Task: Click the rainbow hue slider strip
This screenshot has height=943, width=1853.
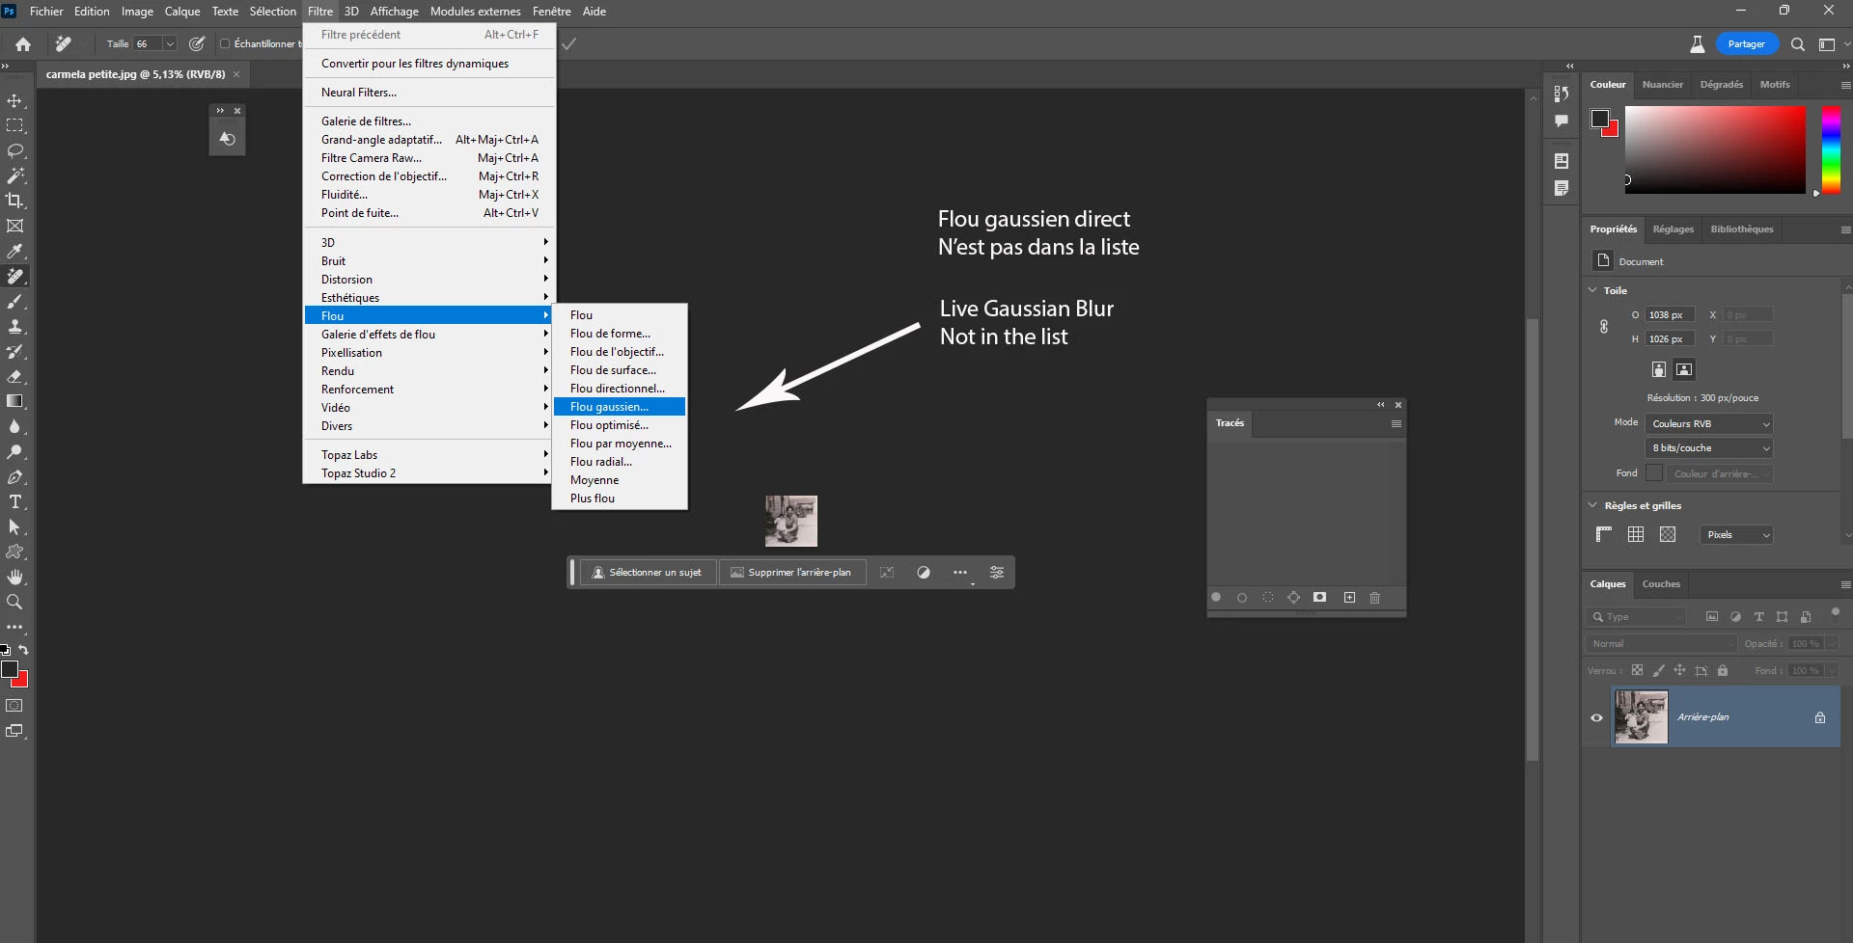Action: coord(1830,150)
